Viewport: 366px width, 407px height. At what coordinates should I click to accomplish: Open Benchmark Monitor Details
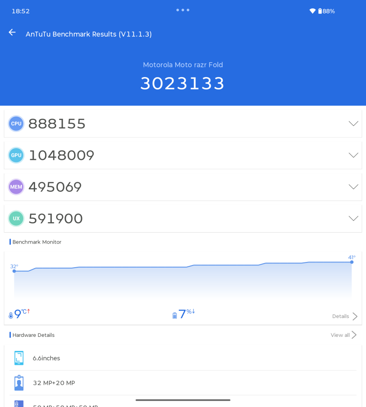click(x=345, y=316)
